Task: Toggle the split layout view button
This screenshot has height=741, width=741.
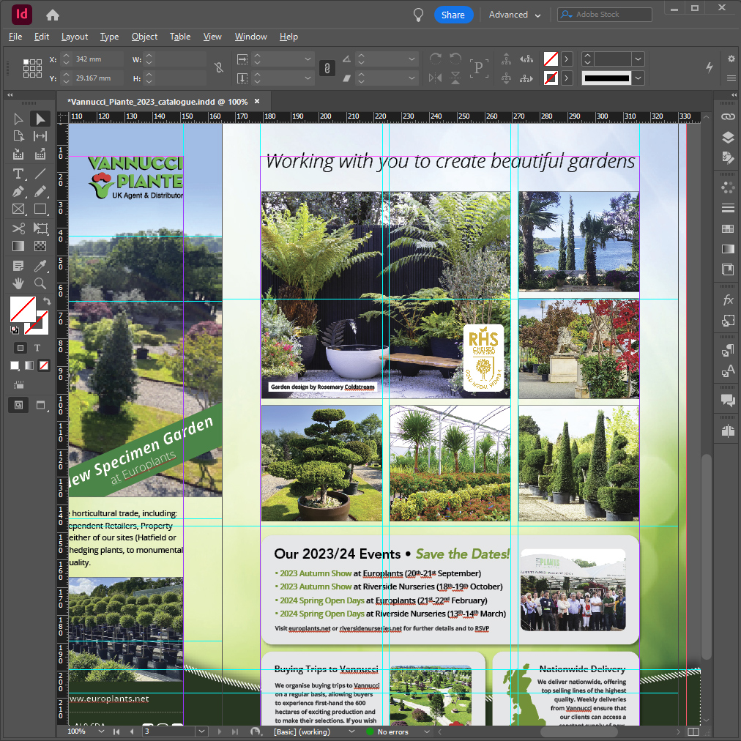Action: click(x=693, y=731)
